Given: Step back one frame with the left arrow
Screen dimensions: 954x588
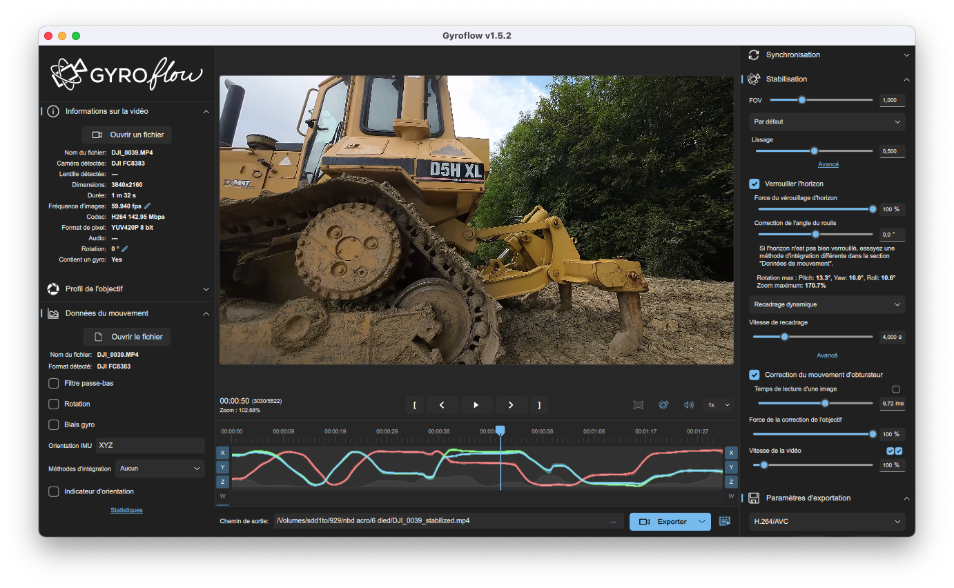Looking at the screenshot, I should 442,405.
